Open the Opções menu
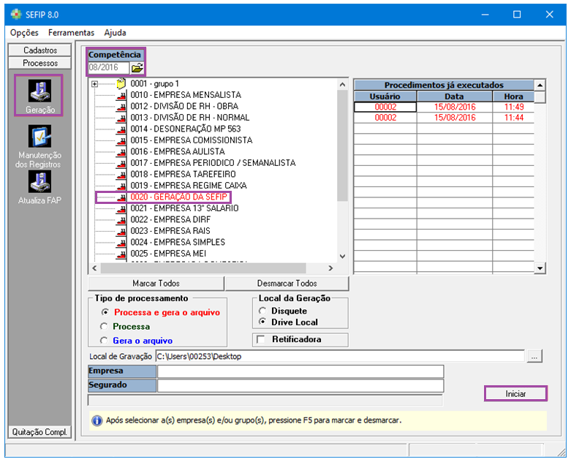Screen dimensions: 571x462 click(24, 33)
